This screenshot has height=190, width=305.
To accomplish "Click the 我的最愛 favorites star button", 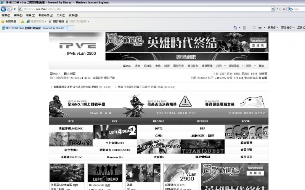I will pyautogui.click(x=9, y=21).
